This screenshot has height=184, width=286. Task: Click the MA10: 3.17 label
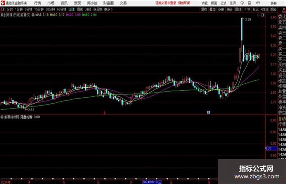57,15
